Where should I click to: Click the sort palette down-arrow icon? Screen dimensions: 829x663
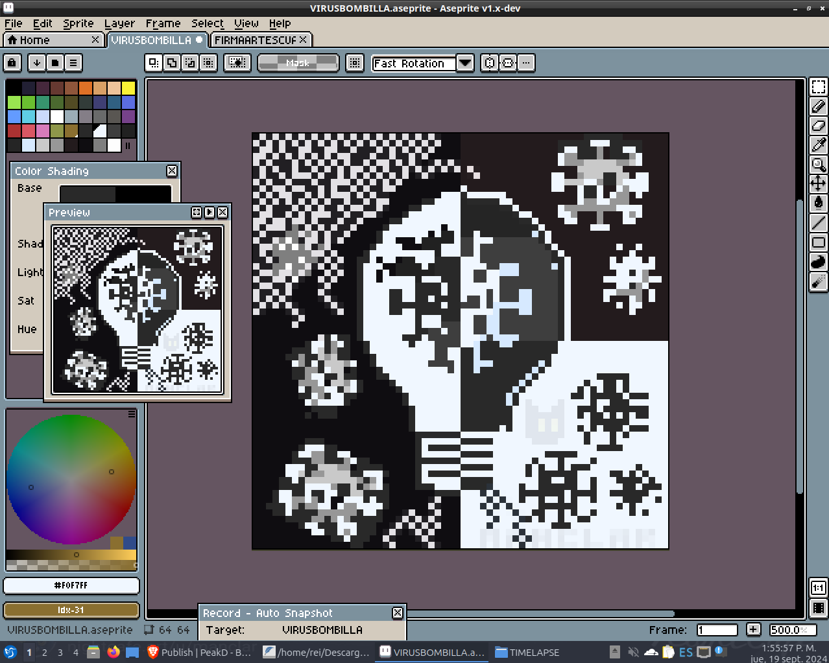point(37,63)
